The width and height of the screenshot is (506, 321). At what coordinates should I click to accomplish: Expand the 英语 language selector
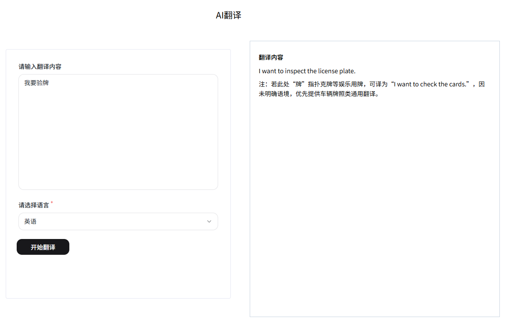(x=118, y=221)
